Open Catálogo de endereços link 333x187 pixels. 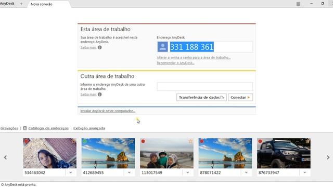point(48,128)
